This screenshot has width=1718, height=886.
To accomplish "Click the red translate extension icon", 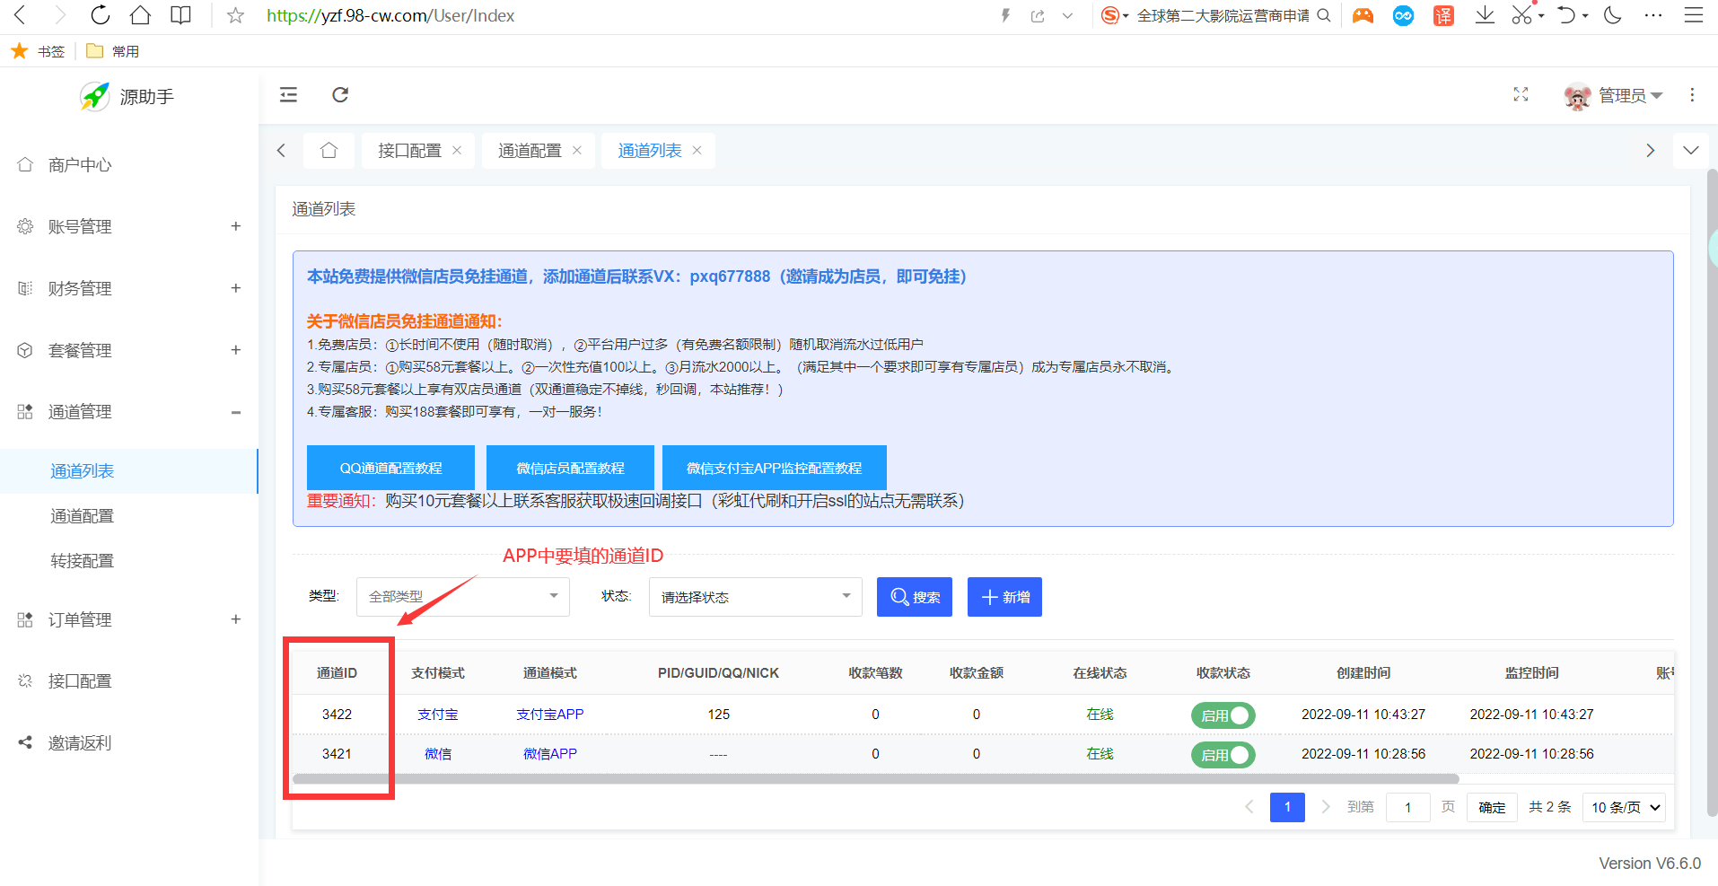I will point(1443,15).
